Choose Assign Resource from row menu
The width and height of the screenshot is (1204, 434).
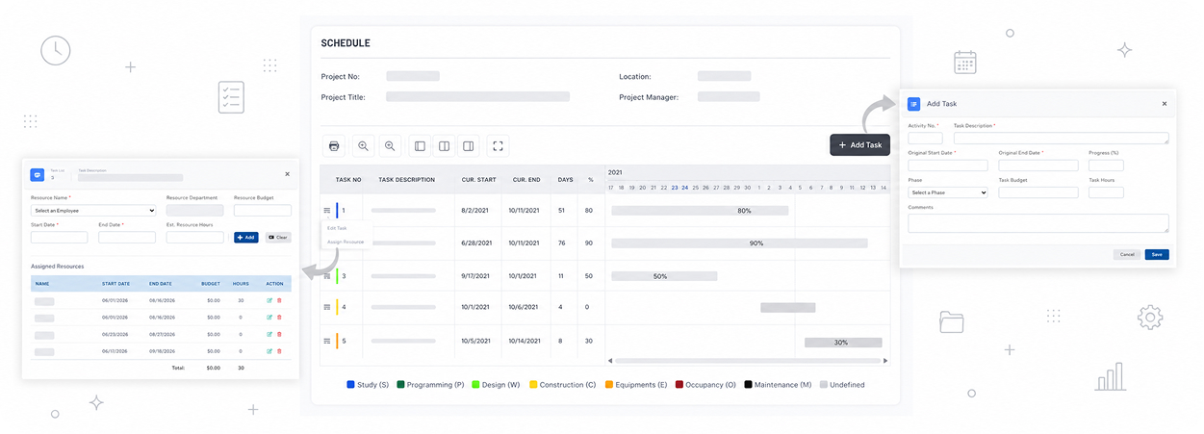[346, 242]
